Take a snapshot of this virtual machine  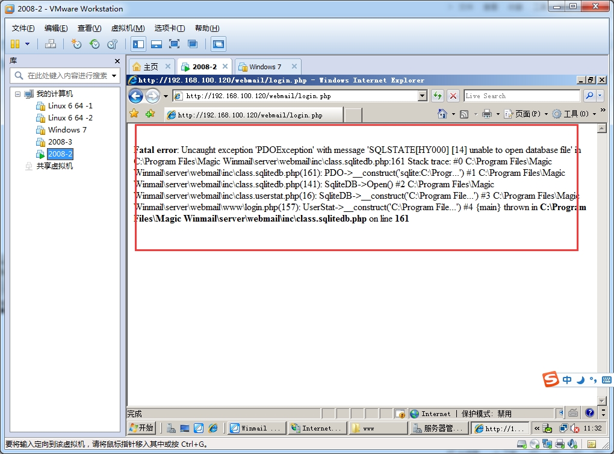tap(76, 44)
